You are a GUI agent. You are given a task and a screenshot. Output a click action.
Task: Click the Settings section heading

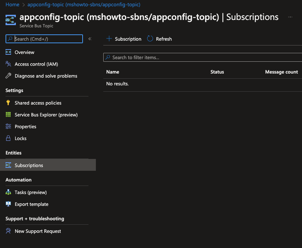pyautogui.click(x=14, y=90)
